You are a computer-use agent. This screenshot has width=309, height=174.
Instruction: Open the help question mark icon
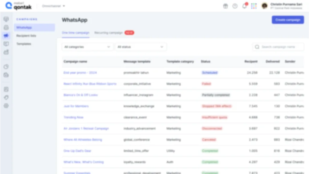[235, 6]
